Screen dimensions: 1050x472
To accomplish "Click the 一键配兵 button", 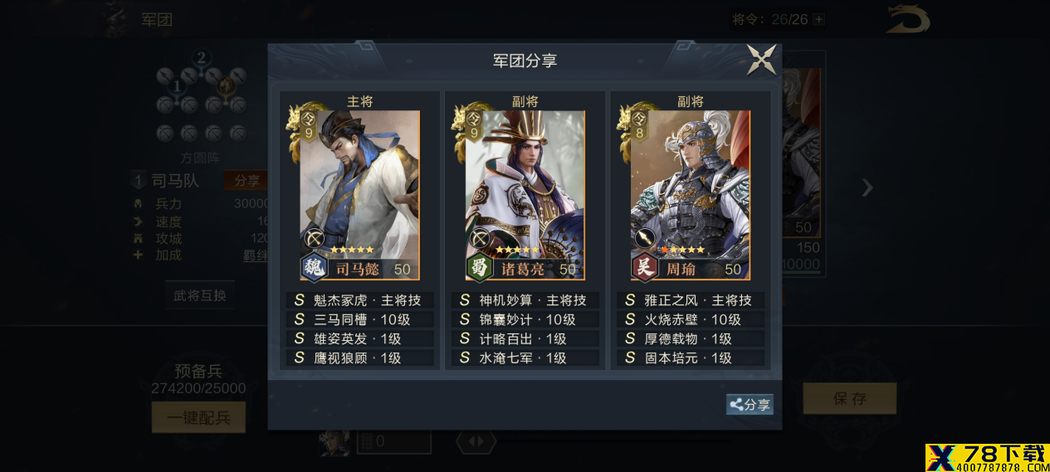I will [x=198, y=417].
